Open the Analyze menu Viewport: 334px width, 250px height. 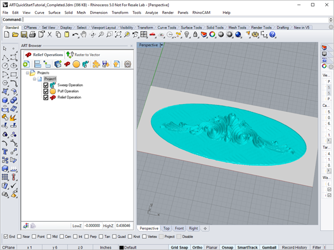(x=151, y=13)
